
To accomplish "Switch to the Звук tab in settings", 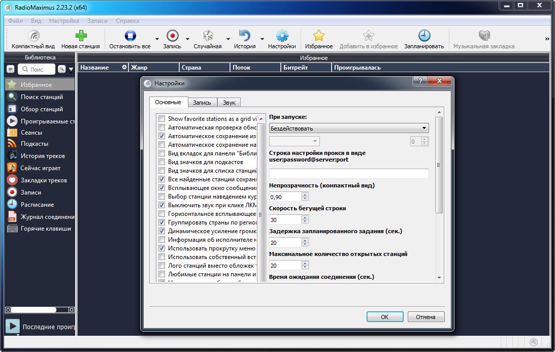I will pyautogui.click(x=229, y=102).
